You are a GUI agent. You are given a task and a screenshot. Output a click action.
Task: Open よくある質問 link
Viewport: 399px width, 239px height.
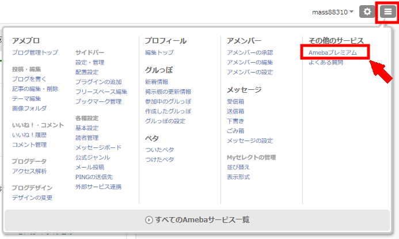pyautogui.click(x=326, y=62)
